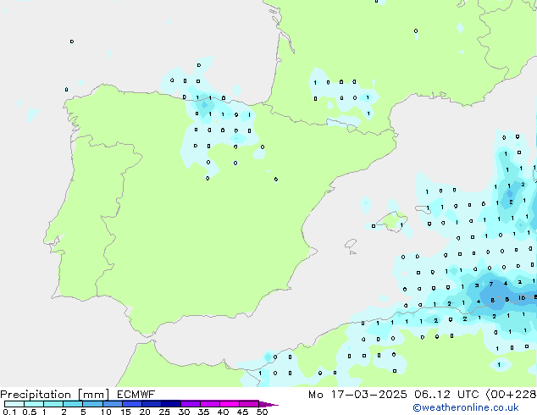Open the weatheronline.co.uk copyright link
Viewport: 537px width, 415px height.
pyautogui.click(x=466, y=407)
